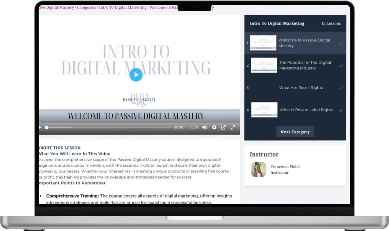This screenshot has width=389, height=231.
Task: Open video in pop-out window icon
Action: (223, 127)
